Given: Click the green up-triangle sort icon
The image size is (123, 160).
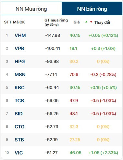Looking at the screenshot, I should coord(86,22).
